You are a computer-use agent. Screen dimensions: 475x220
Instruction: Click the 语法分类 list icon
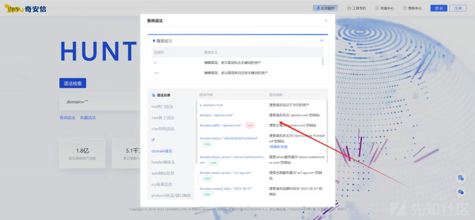click(153, 95)
